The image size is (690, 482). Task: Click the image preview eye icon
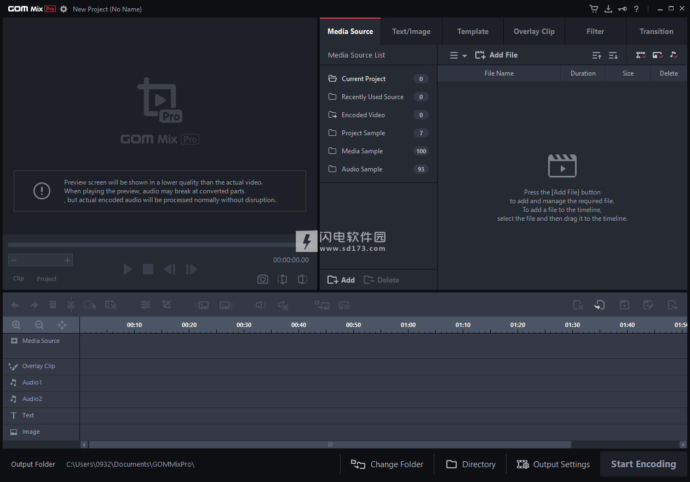pyautogui.click(x=344, y=305)
